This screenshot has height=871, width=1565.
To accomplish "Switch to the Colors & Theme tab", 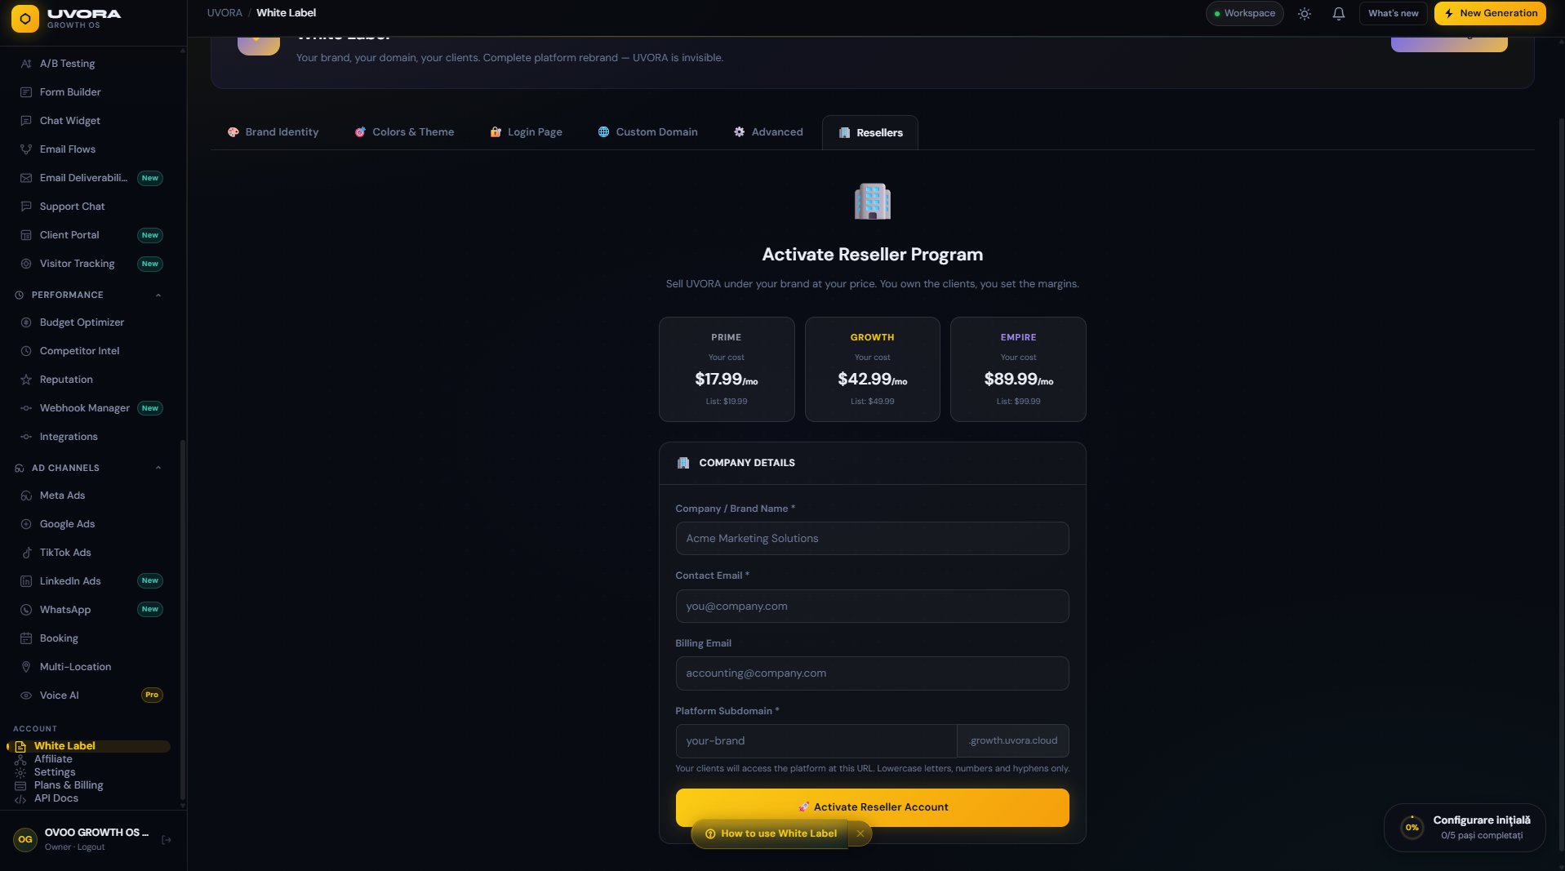I will tap(404, 132).
